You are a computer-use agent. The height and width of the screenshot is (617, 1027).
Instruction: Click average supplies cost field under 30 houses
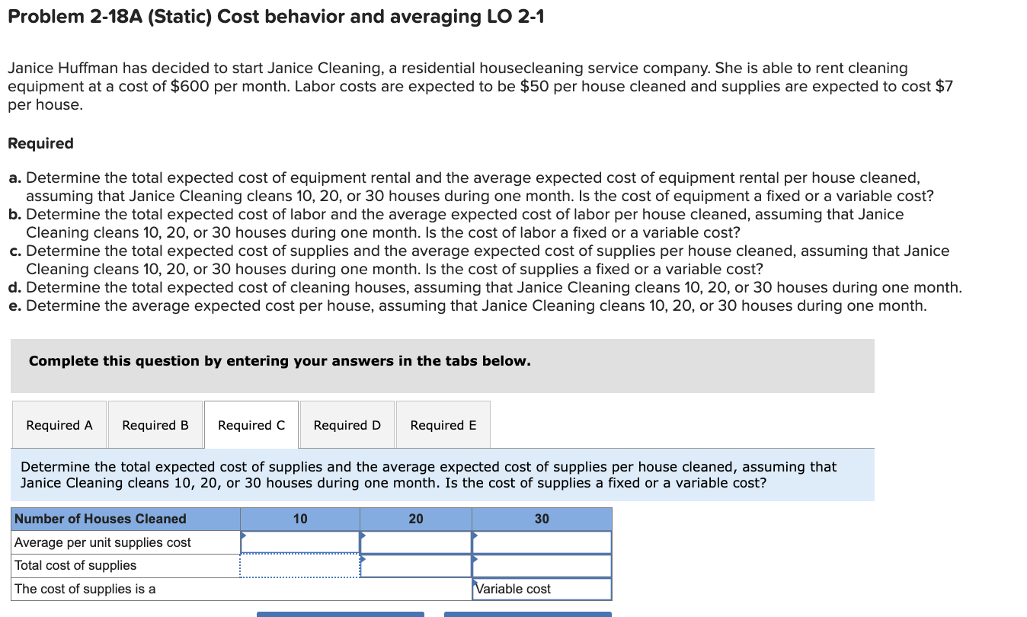541,542
